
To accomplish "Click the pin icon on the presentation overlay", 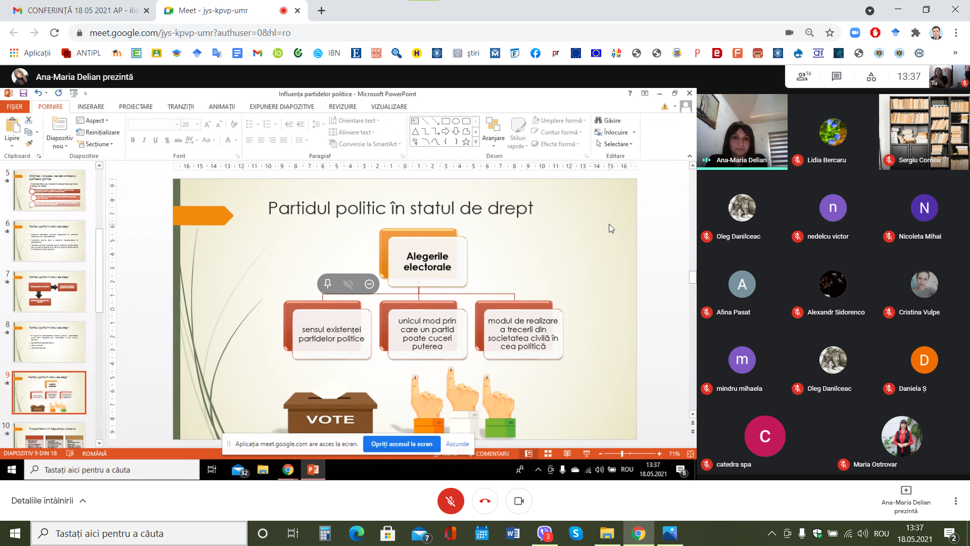I will 327,284.
